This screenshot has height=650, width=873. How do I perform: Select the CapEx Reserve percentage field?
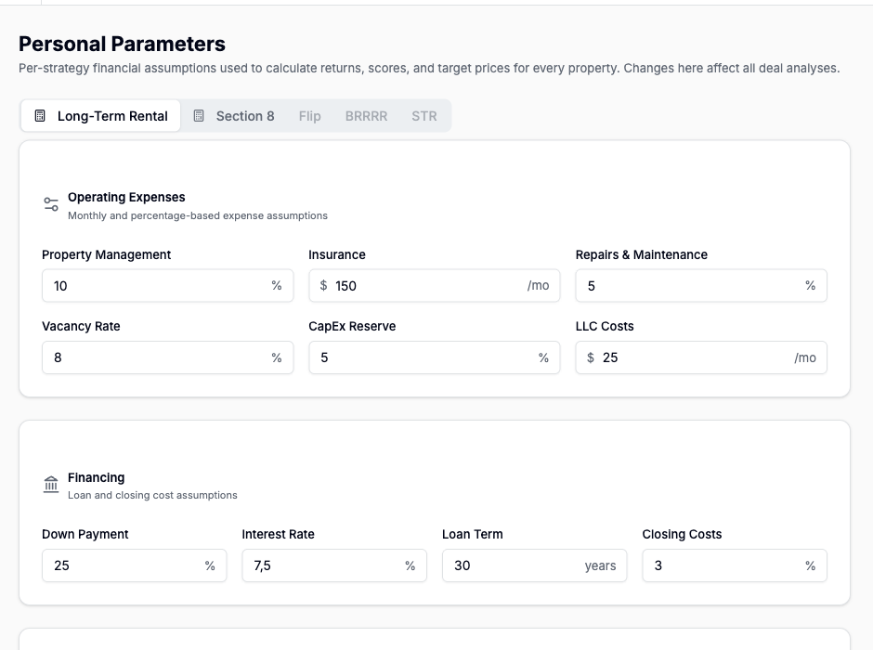(434, 357)
